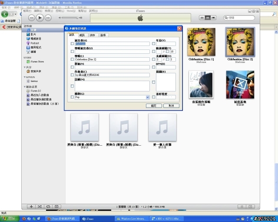Select the Celebration [Disc 2] album cover
Image resolution: width=278 pixels, height=222 pixels.
tap(240, 42)
